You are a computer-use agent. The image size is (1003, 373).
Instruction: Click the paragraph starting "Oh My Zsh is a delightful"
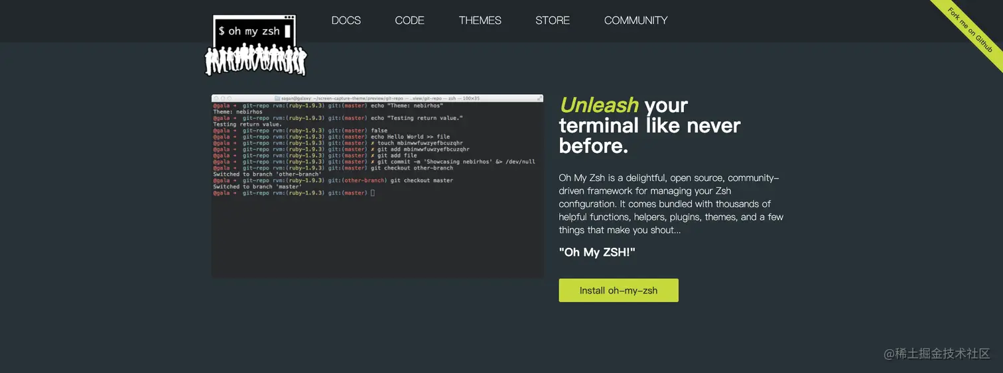(x=671, y=204)
